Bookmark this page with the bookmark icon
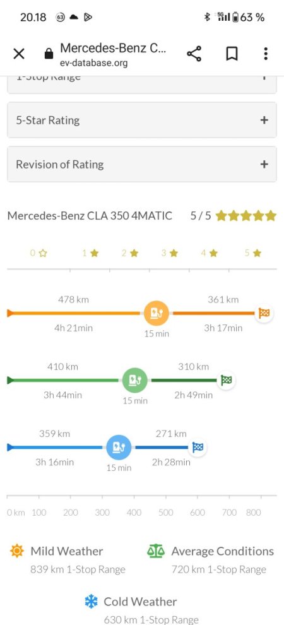 point(232,54)
